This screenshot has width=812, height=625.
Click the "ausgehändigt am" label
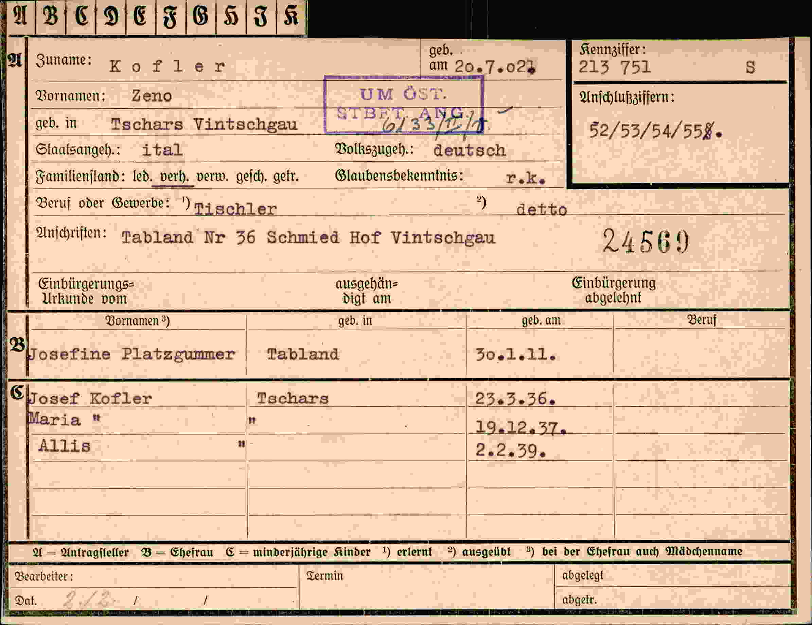tap(367, 291)
